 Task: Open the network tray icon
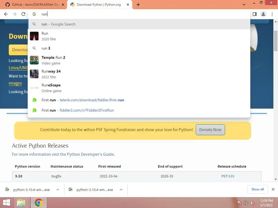(246, 203)
